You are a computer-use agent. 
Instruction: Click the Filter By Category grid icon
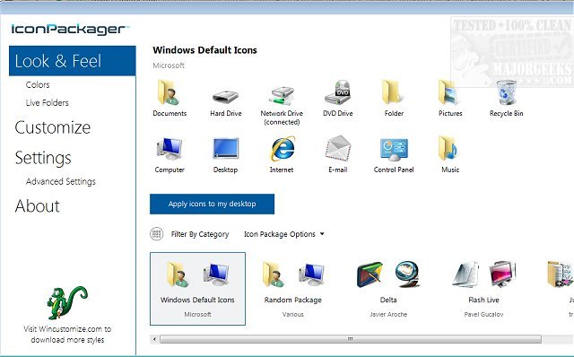[x=157, y=233]
